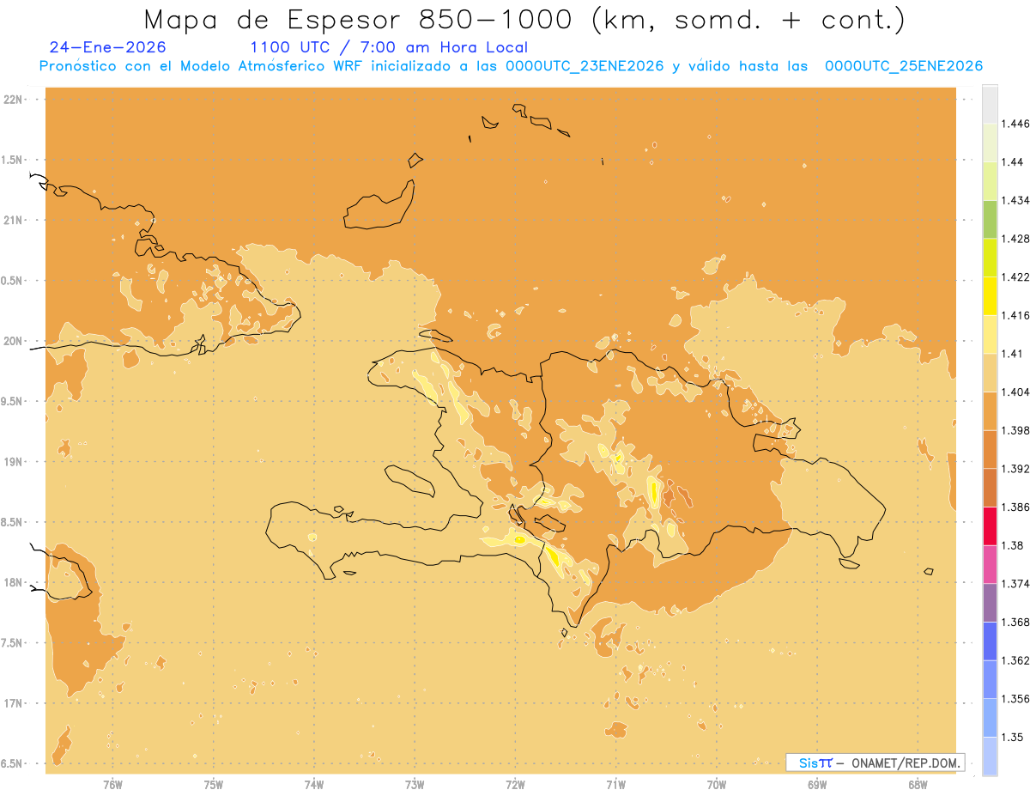This screenshot has width=1030, height=796.
Task: Click the legend value 1.428
Action: pyautogui.click(x=1015, y=239)
